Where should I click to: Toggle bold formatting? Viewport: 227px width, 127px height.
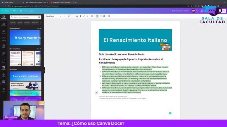81,16
